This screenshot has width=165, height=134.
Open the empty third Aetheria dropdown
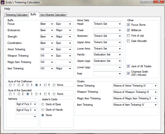[26, 116]
